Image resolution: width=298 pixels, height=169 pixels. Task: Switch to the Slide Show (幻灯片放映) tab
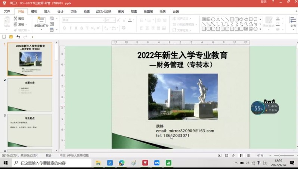(103, 12)
